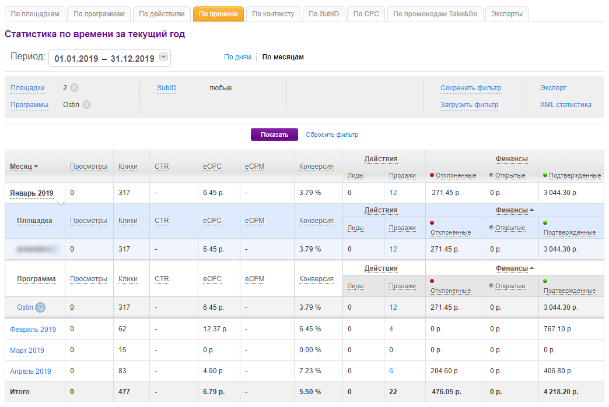
Task: Sort the table by the Месяц column
Action: point(24,167)
